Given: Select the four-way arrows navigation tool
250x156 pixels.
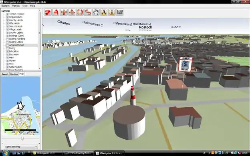Looking at the screenshot, I should [64, 12].
